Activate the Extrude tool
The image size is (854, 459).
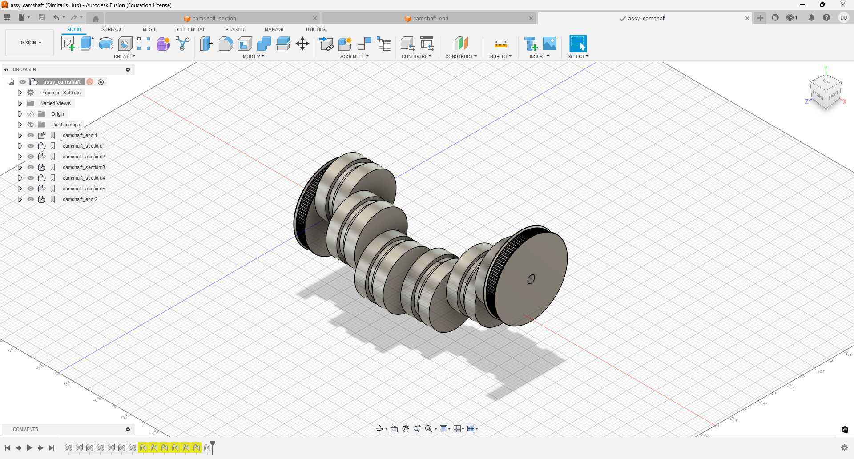tap(86, 43)
